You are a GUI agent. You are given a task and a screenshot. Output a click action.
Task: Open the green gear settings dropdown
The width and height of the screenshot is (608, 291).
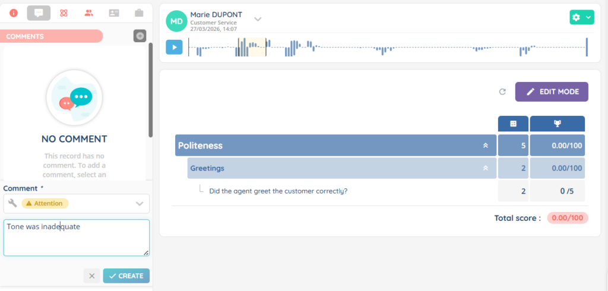(581, 18)
